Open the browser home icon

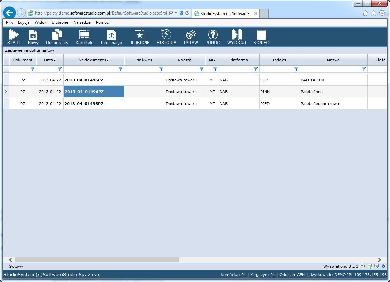coord(365,13)
